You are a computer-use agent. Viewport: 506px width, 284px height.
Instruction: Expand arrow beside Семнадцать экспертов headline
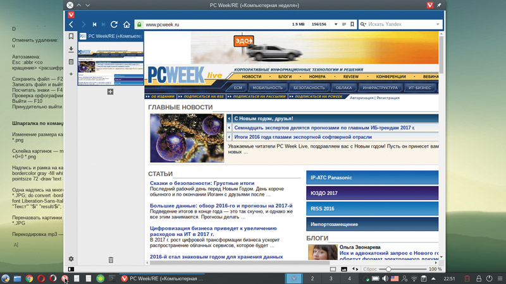tap(229, 128)
